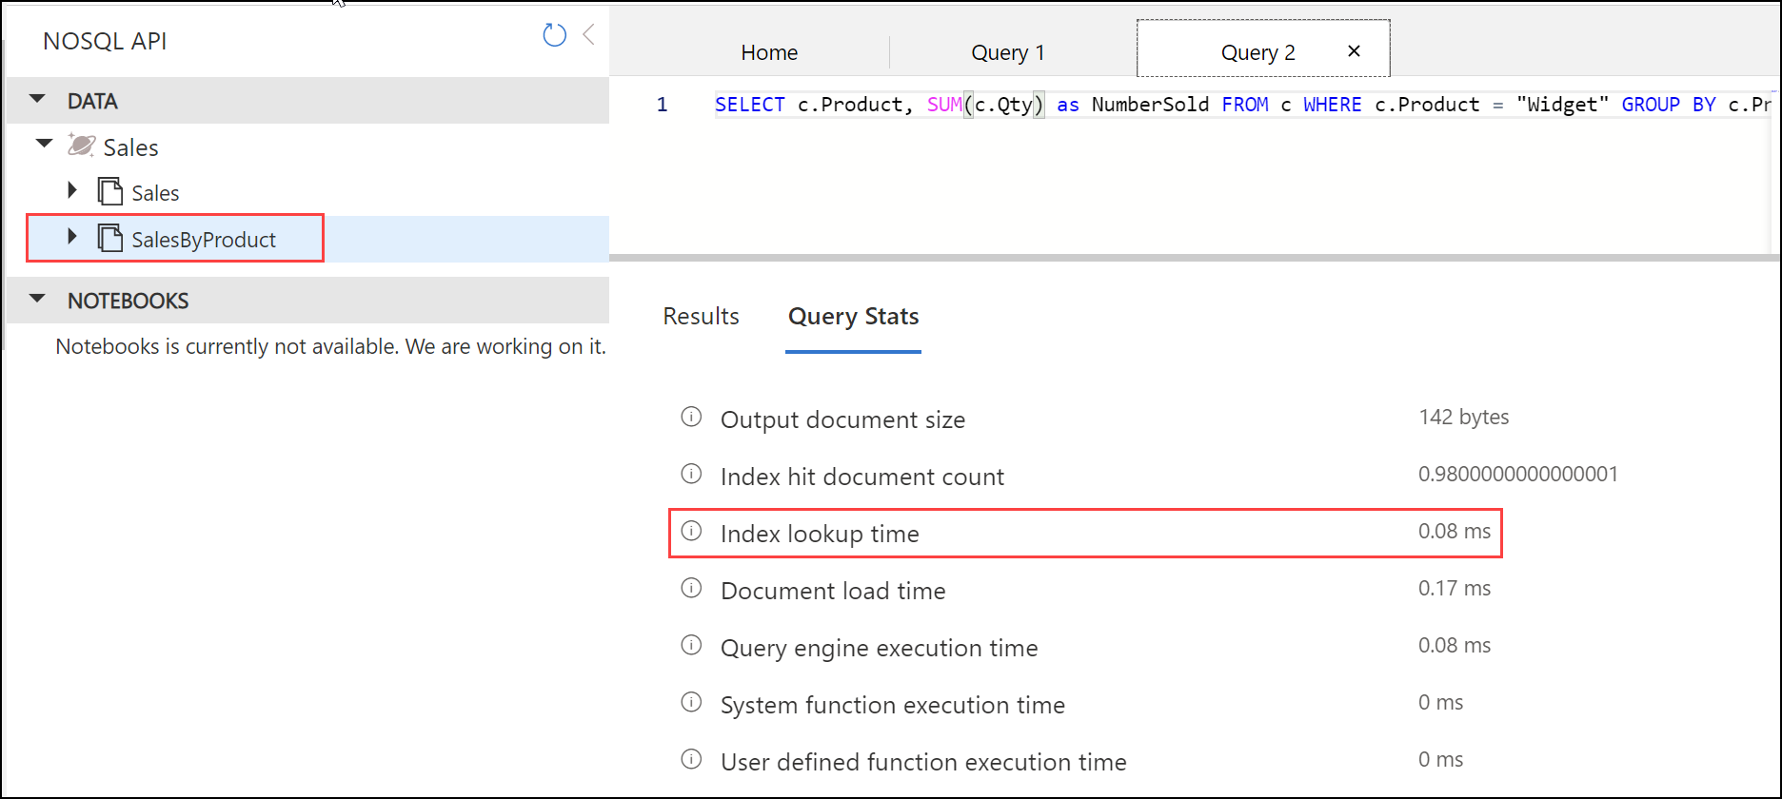Click the NOSQL API panel title

click(x=105, y=41)
